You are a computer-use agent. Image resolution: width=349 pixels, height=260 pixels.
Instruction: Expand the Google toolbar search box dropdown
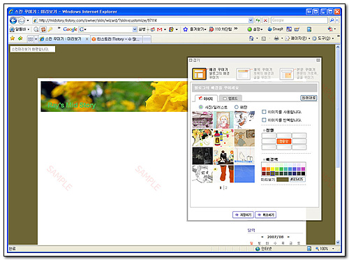(x=135, y=29)
